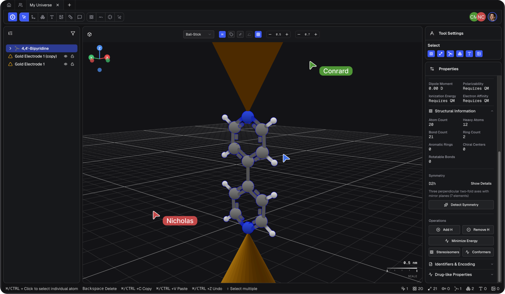Click the Tool Settings wrench icon
Image resolution: width=505 pixels, height=294 pixels.
click(432, 33)
